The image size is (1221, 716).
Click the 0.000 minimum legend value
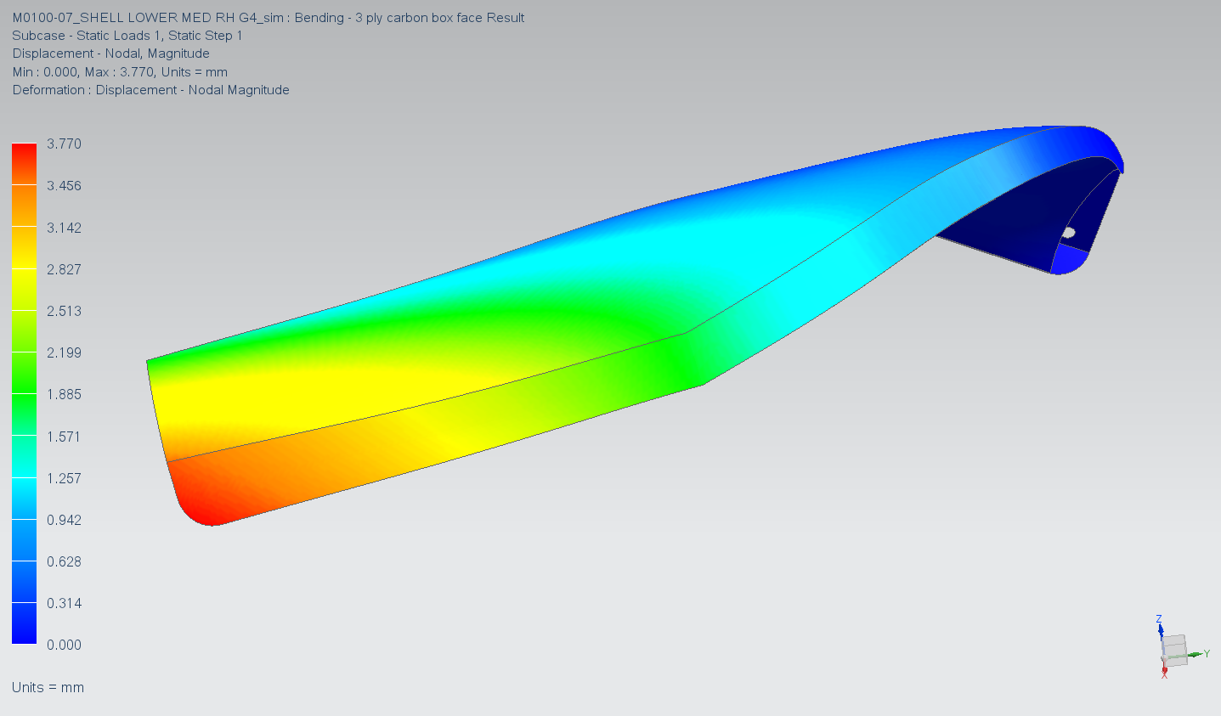point(64,646)
